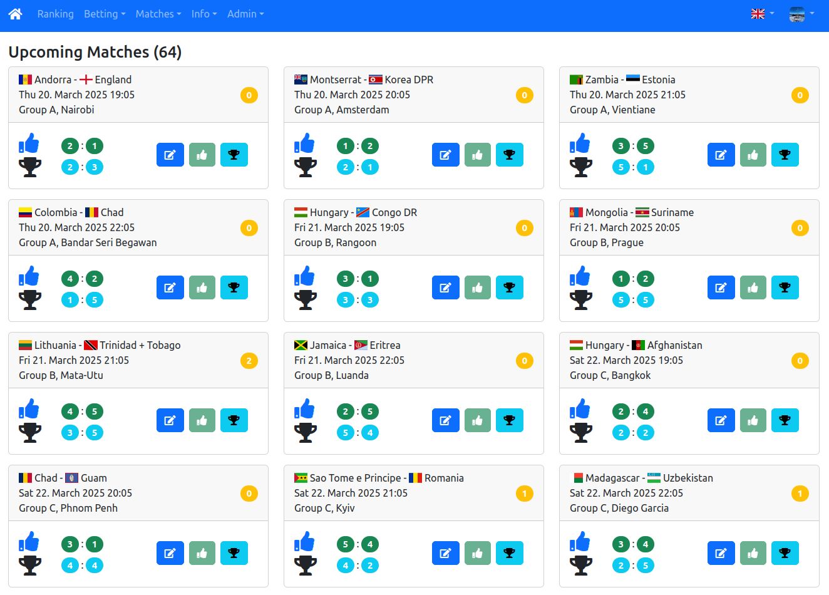Open the Ranking page
Screen dimensions: 829x595
(55, 14)
